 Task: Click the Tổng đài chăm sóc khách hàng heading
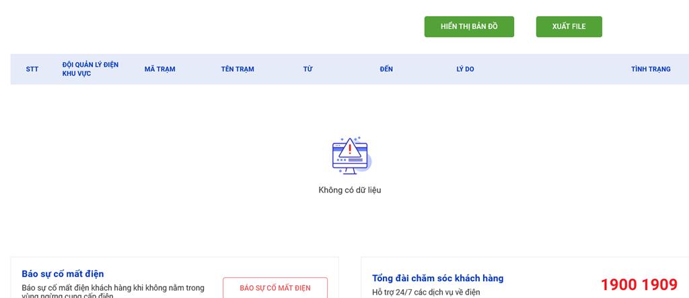[x=437, y=278]
